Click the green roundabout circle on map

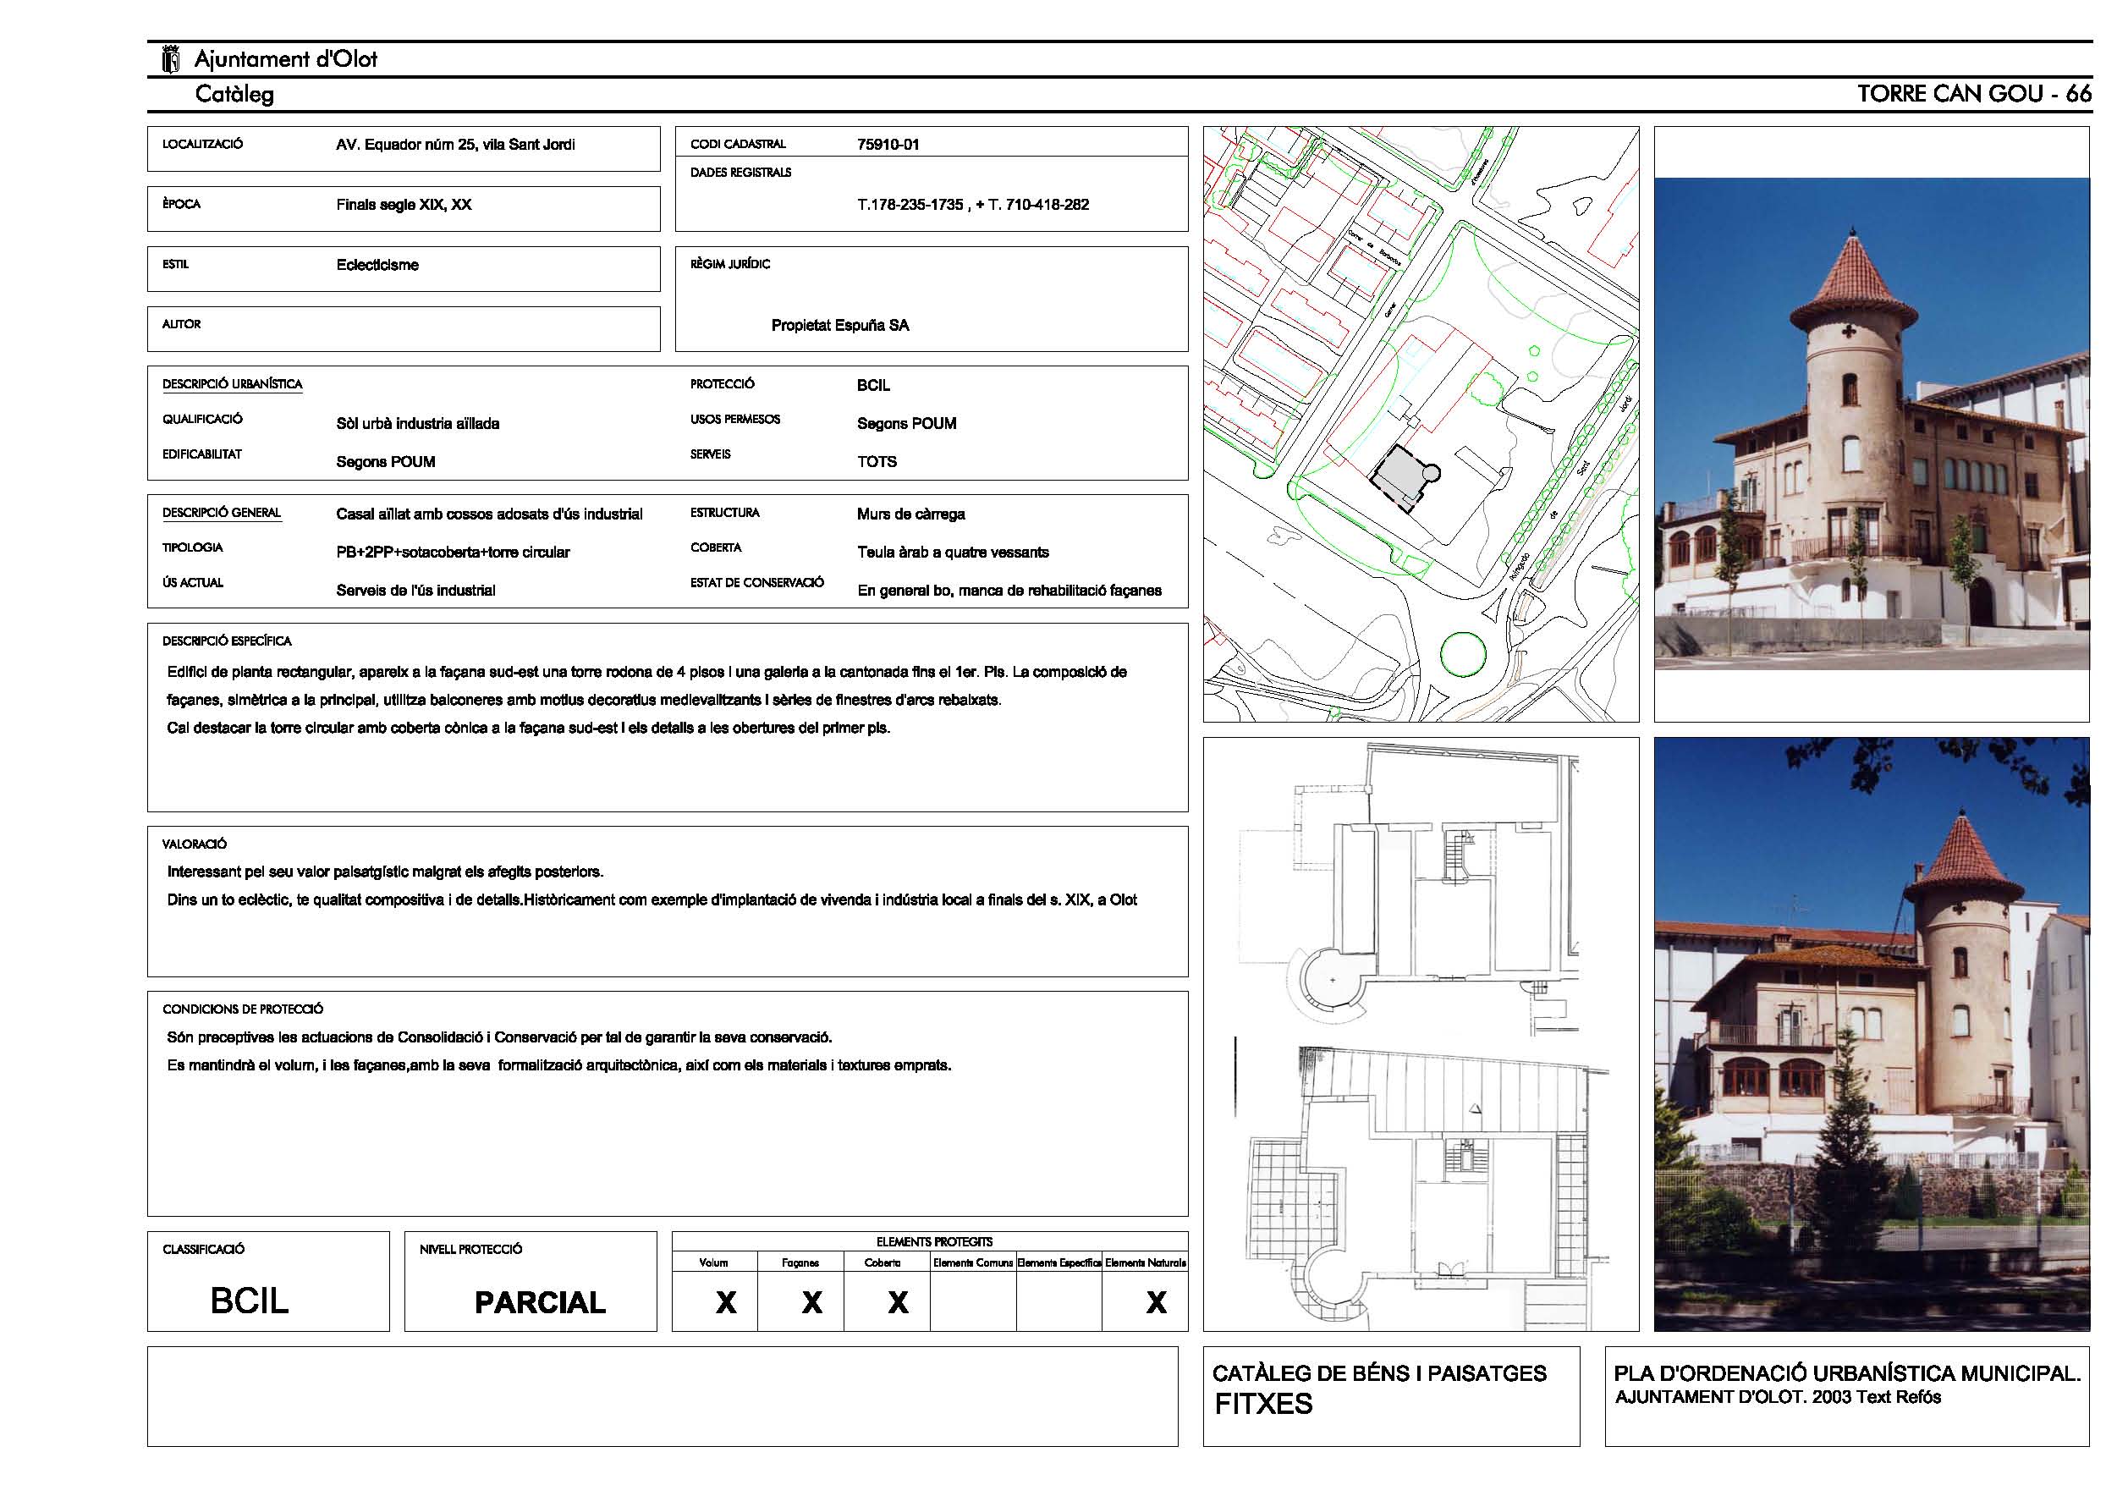coord(1464,653)
